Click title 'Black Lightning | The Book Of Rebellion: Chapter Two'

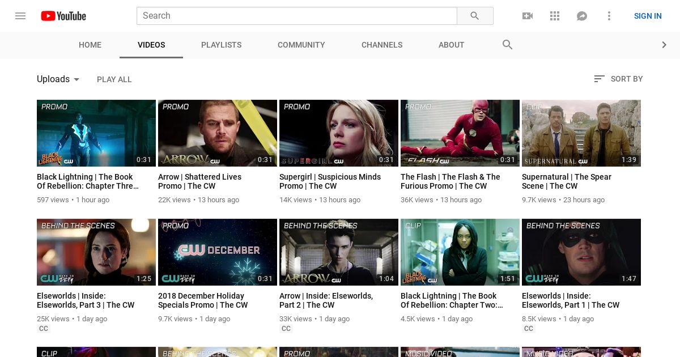click(x=452, y=300)
